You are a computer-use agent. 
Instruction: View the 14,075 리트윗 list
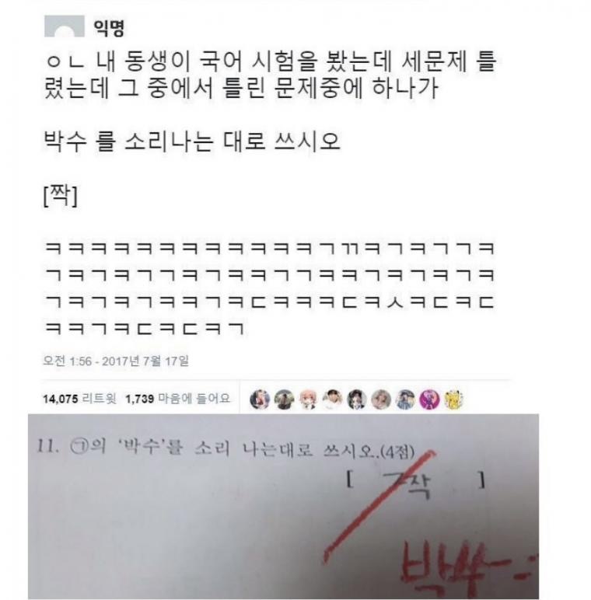79,399
